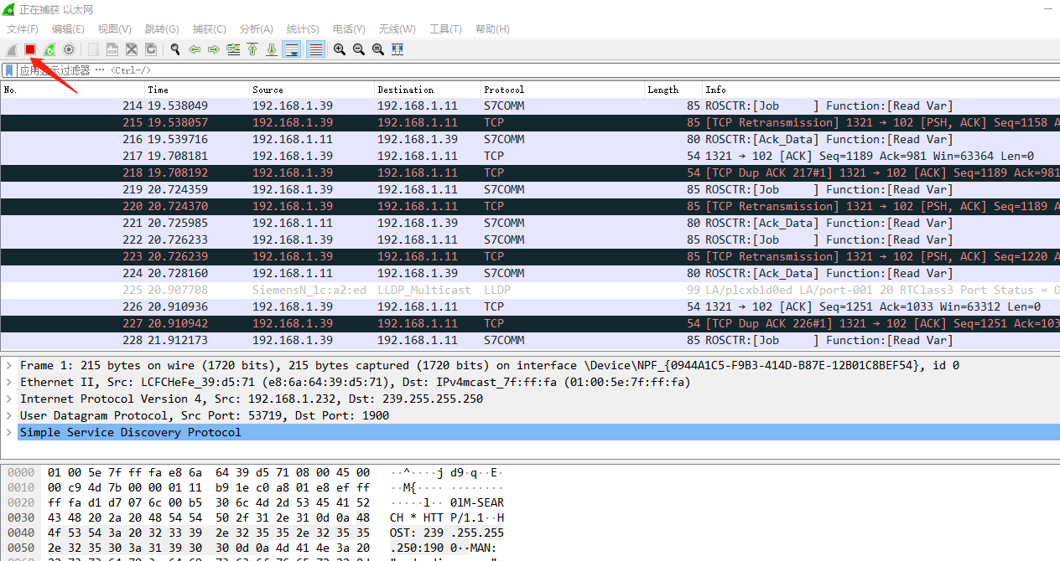The width and height of the screenshot is (1060, 561).
Task: Open the 统计(S) menu
Action: point(303,29)
